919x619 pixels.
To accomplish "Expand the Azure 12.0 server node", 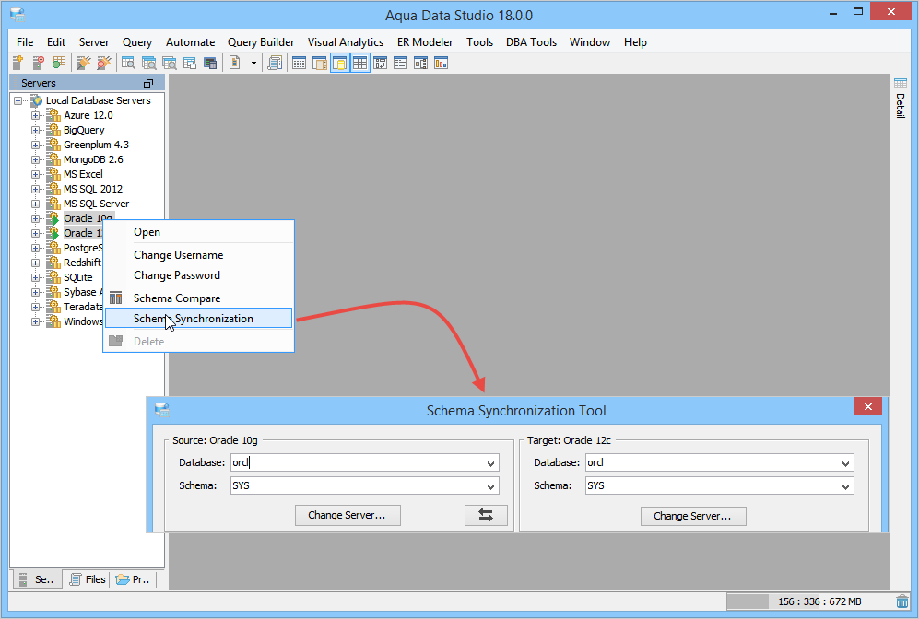I will coord(36,115).
